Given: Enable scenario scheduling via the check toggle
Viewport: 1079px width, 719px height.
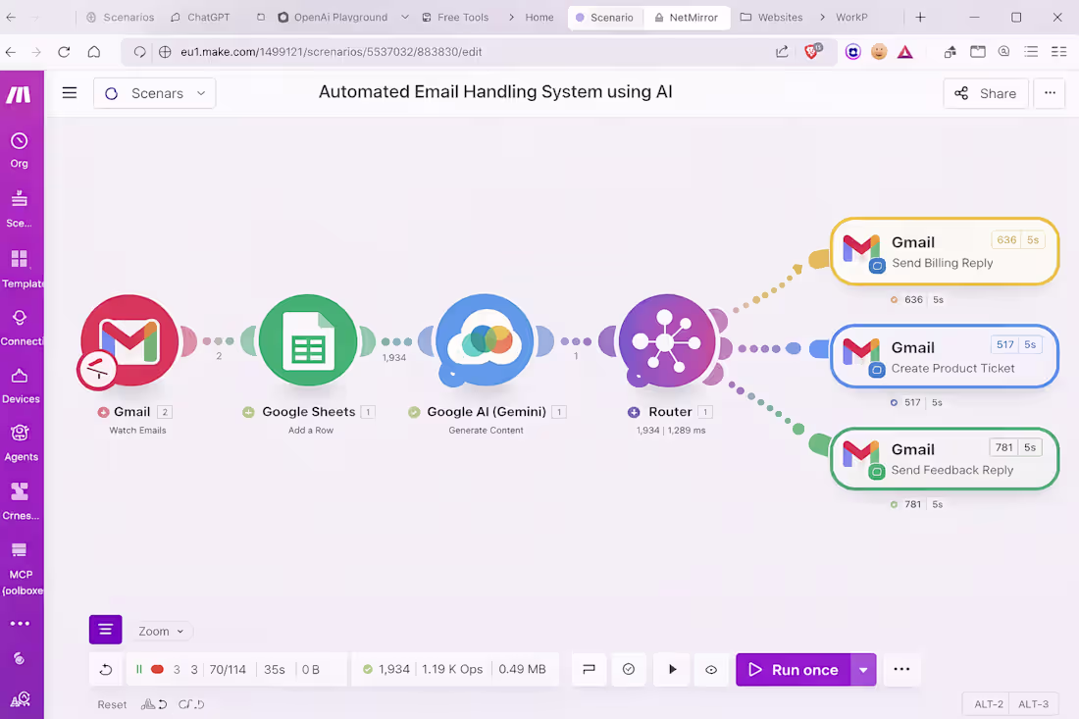Looking at the screenshot, I should tap(629, 669).
